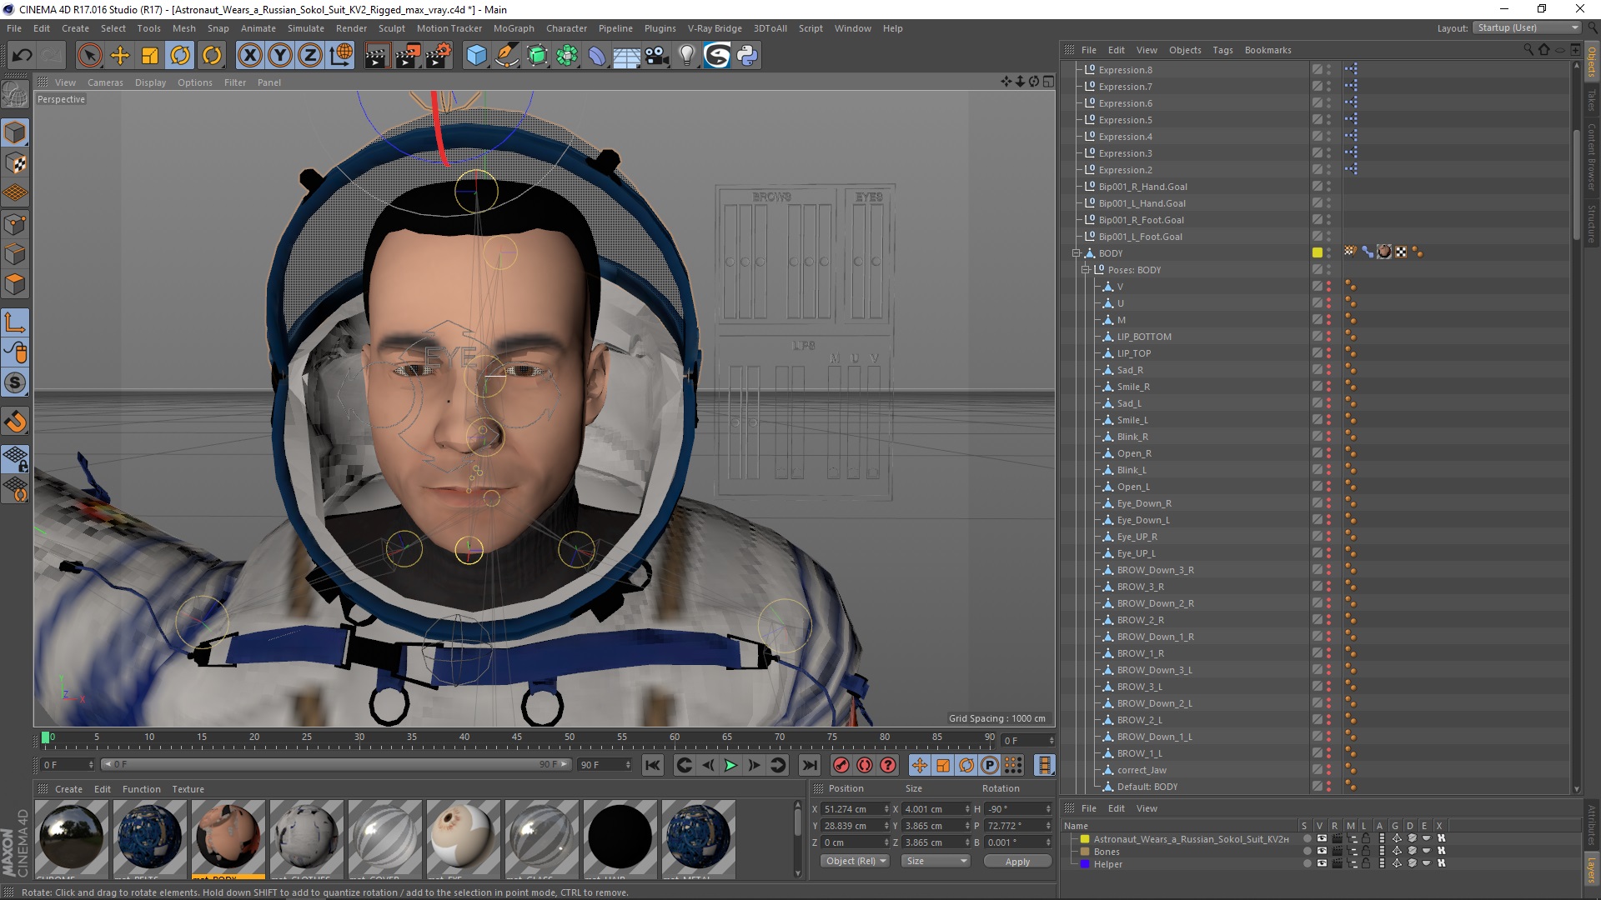Click timeline marker at frame 45
1601x900 pixels.
[x=517, y=738]
